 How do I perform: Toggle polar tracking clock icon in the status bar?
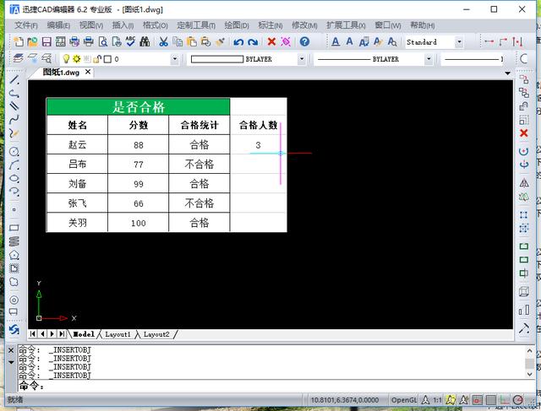click(518, 400)
